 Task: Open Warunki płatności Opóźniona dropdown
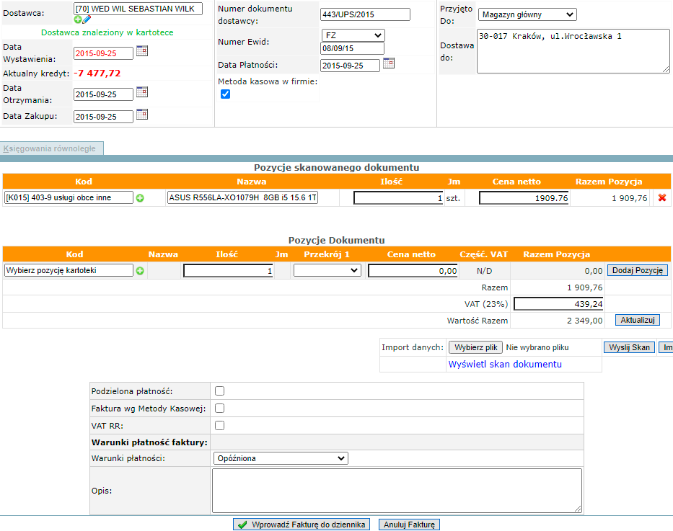(x=281, y=458)
